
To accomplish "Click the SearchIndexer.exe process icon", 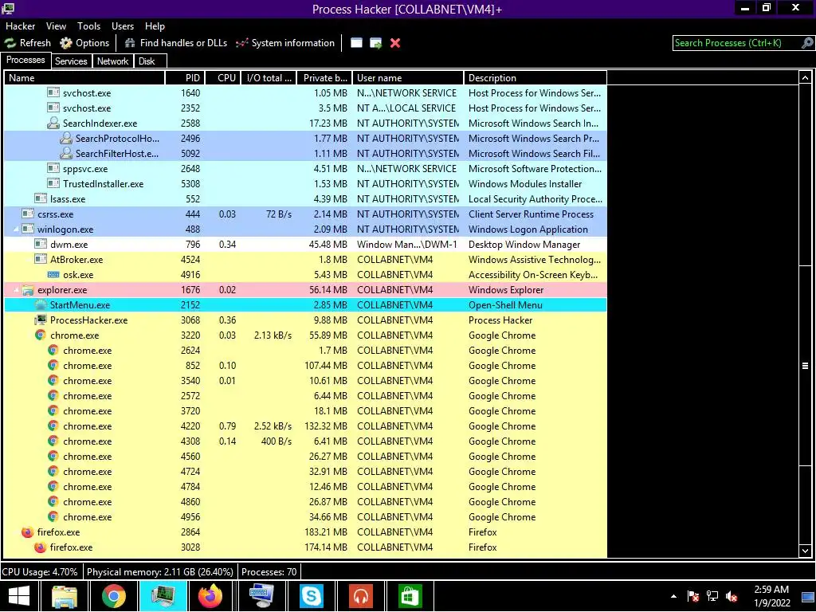I will click(x=53, y=124).
